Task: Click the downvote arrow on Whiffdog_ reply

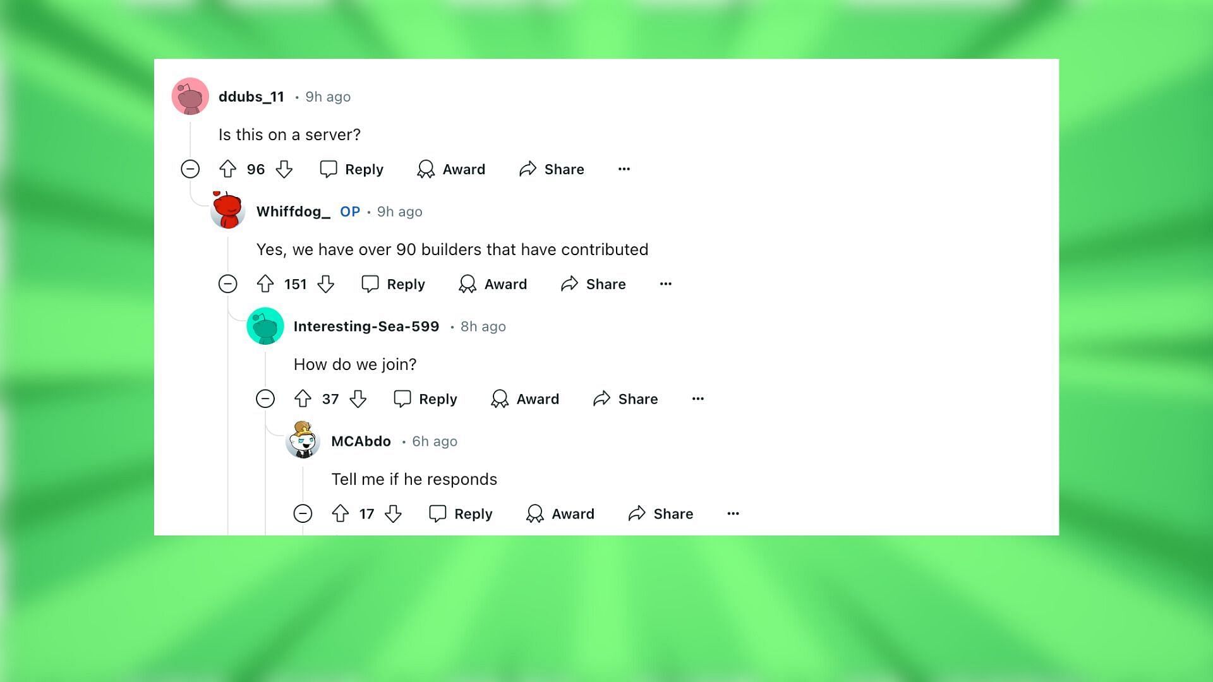Action: pos(326,284)
